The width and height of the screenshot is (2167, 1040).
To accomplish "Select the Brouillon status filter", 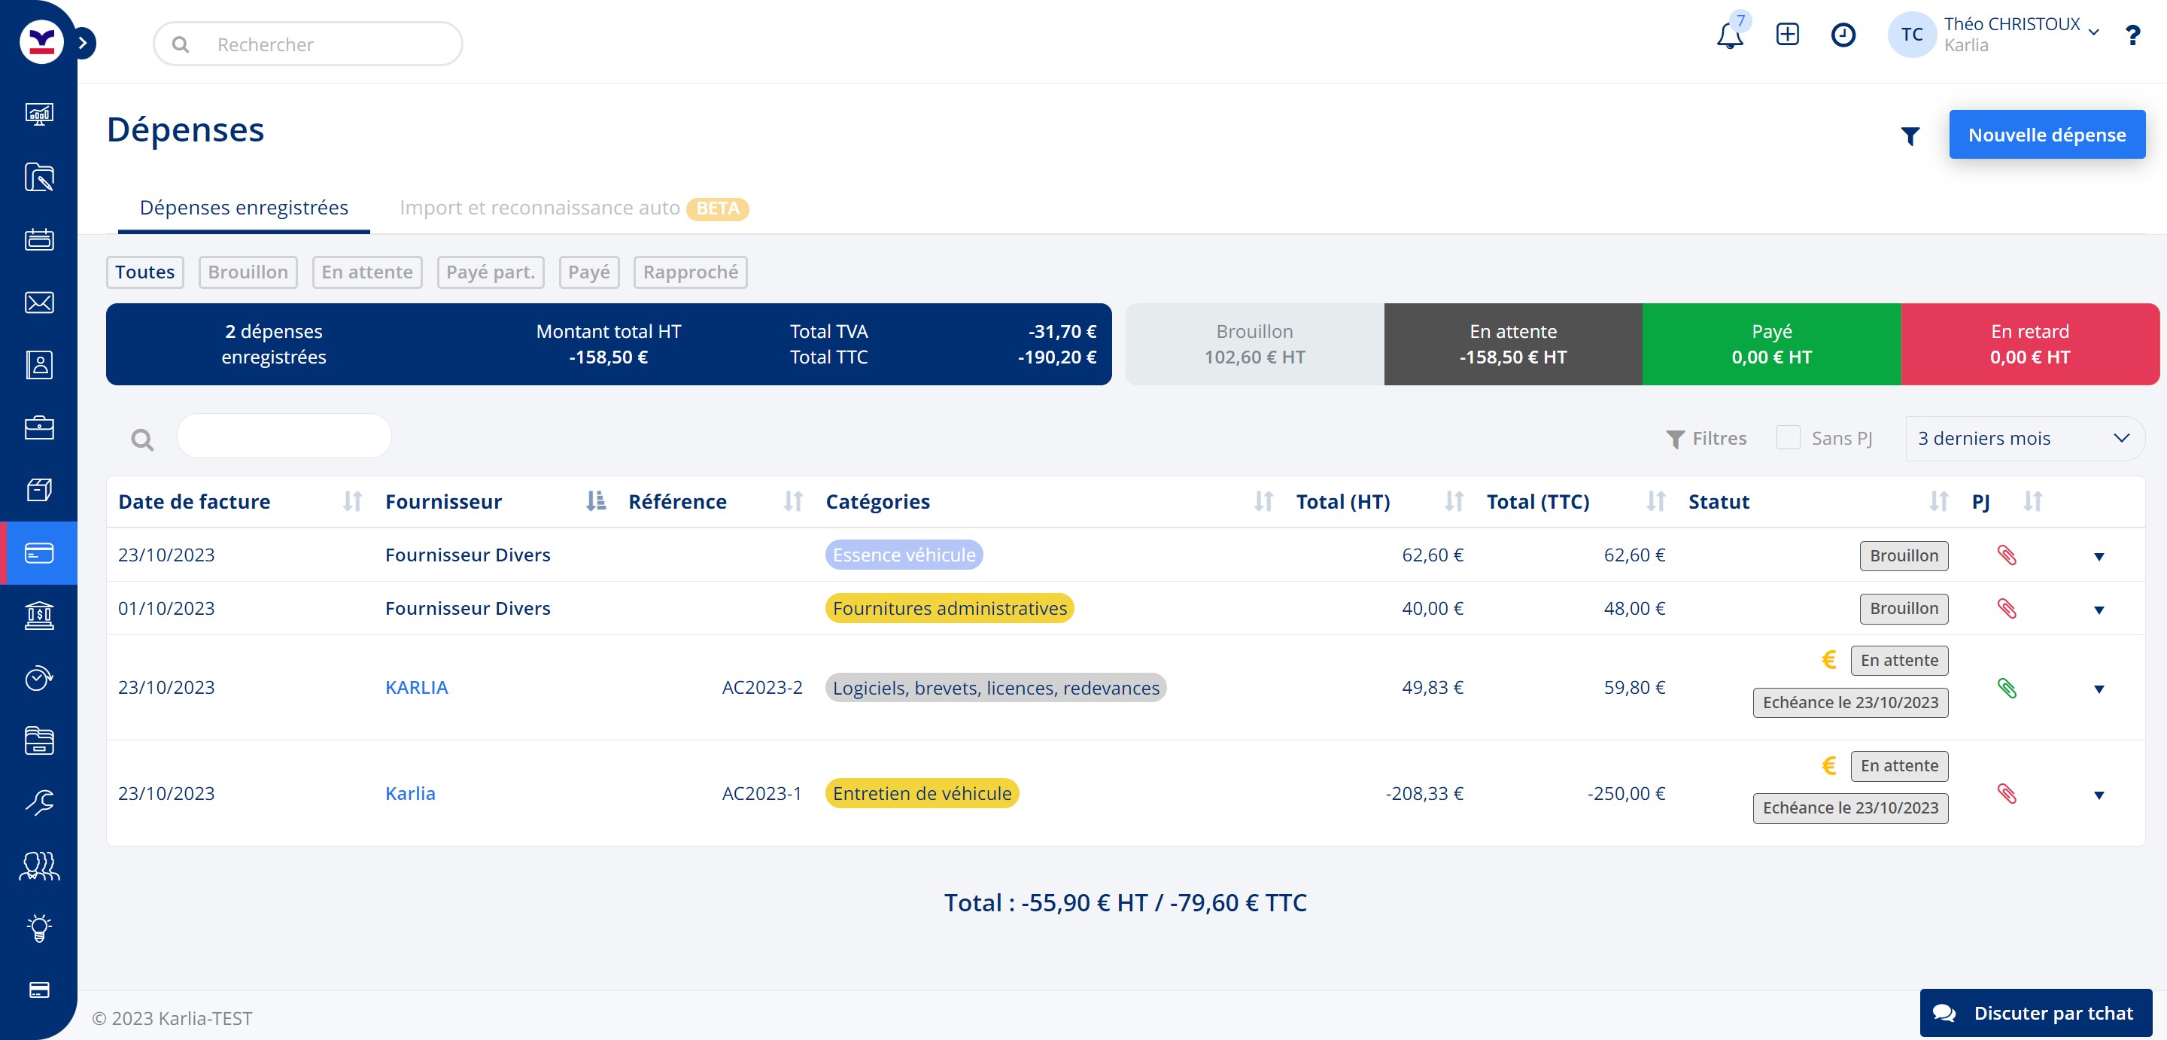I will [x=248, y=272].
